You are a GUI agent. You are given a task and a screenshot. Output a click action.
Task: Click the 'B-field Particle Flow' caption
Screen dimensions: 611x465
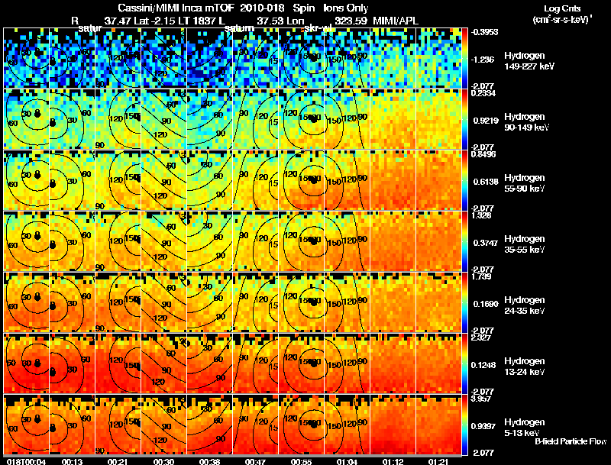click(x=571, y=441)
